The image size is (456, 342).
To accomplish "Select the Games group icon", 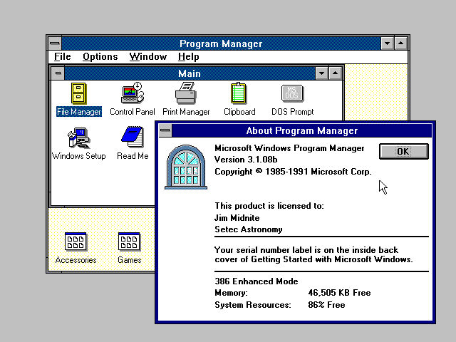I will pos(129,242).
